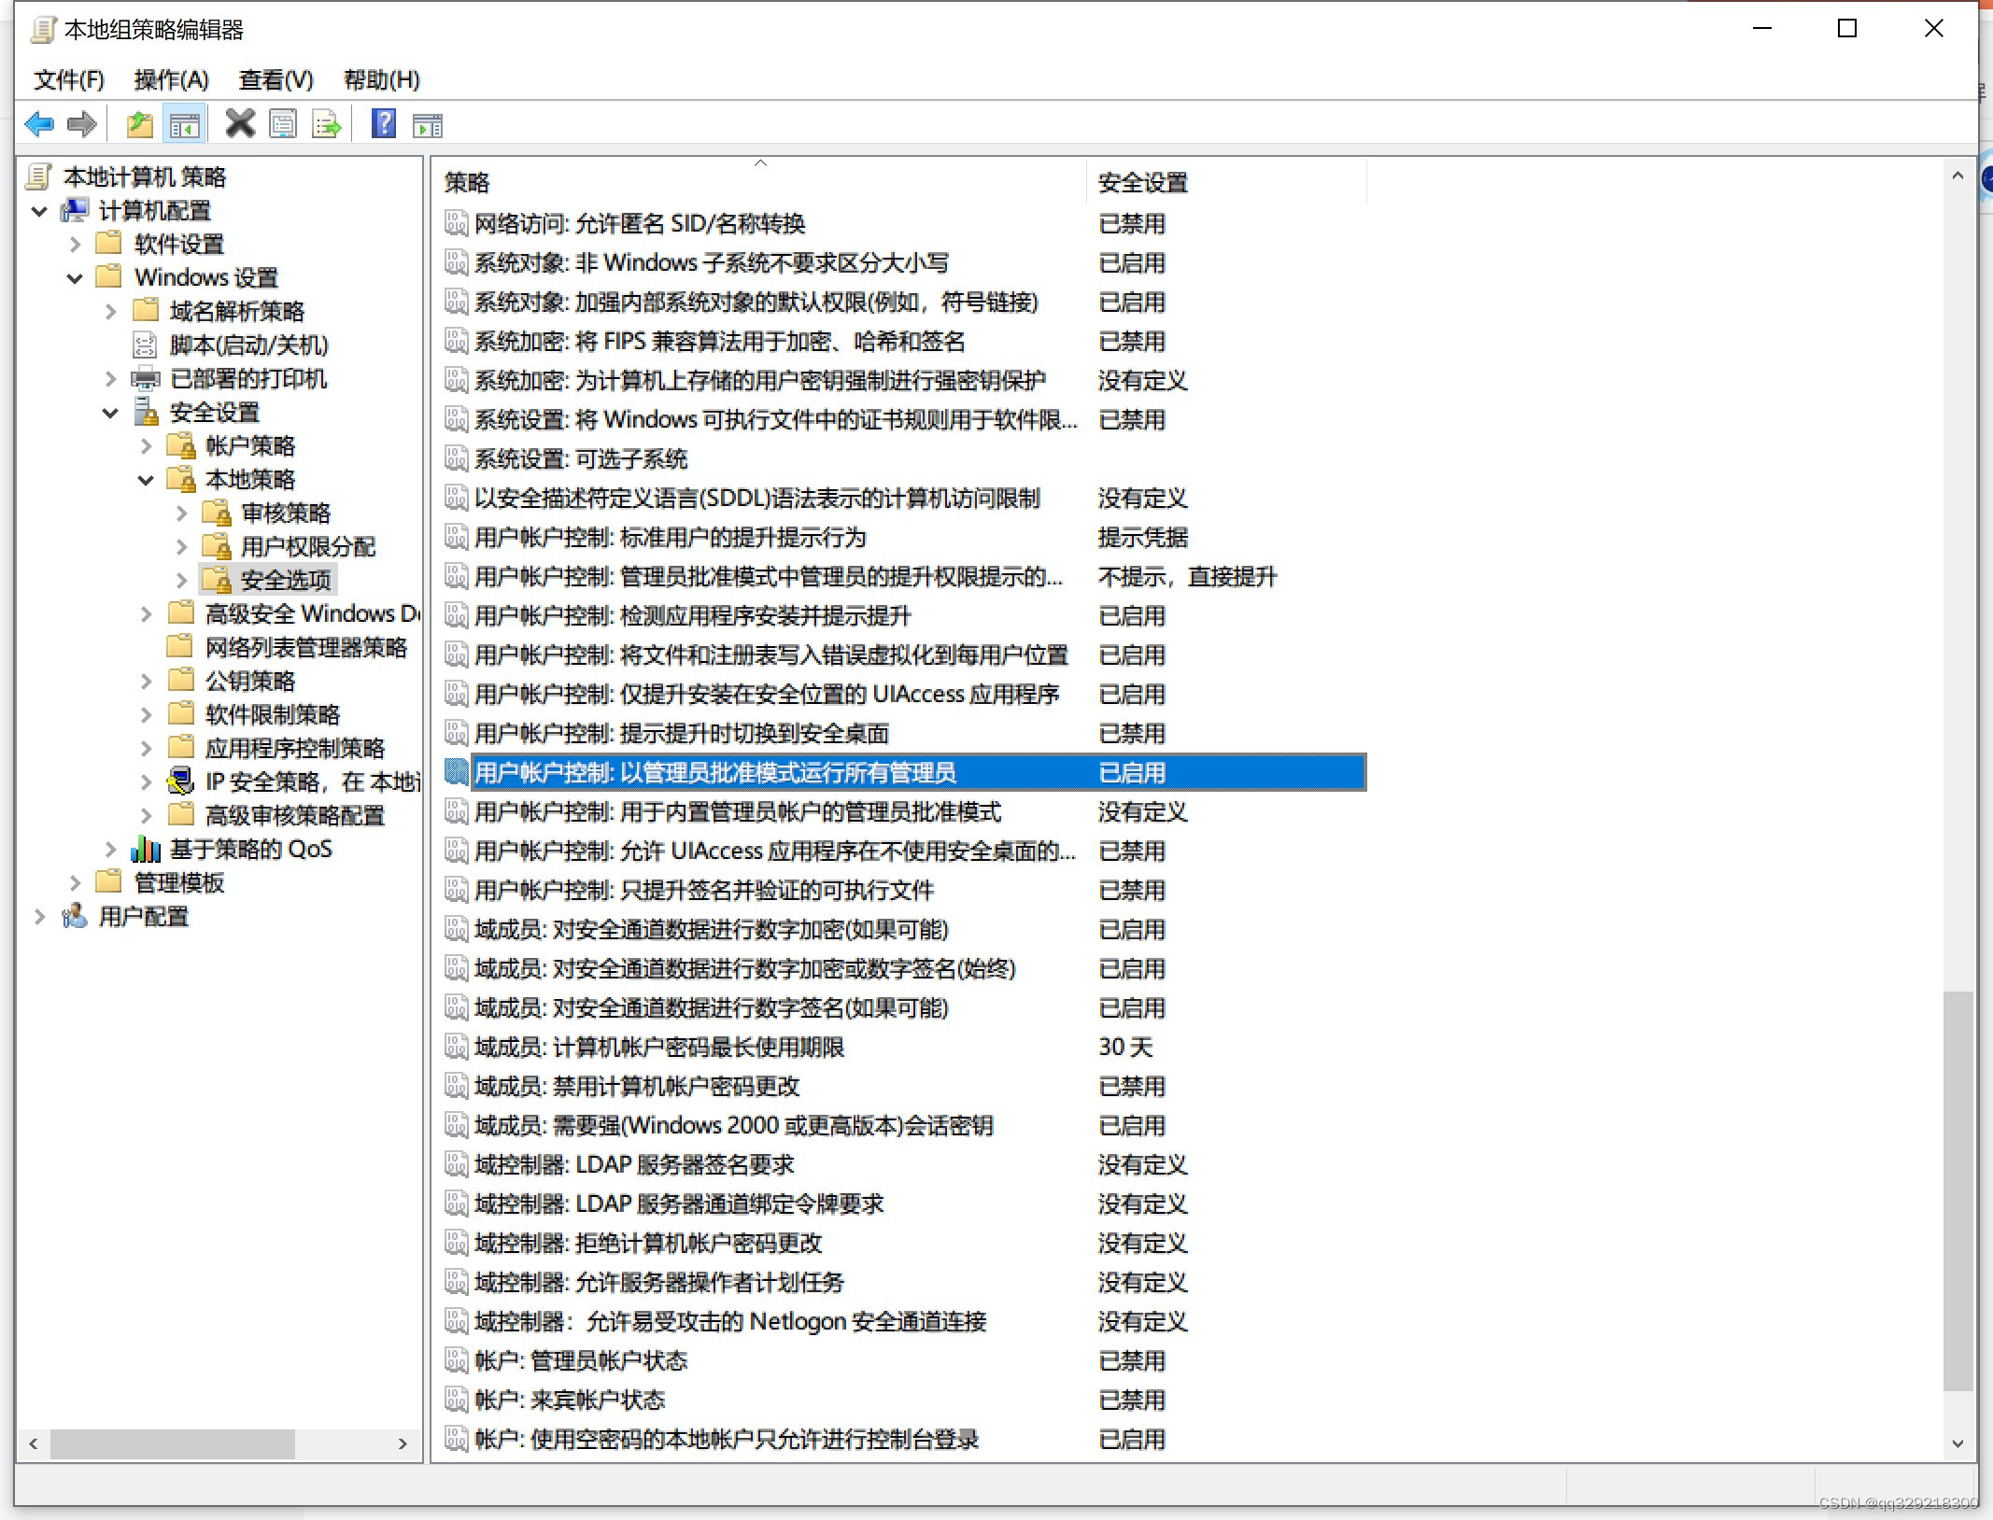Click the Forward arrow toolbar icon
1993x1520 pixels.
pos(82,123)
